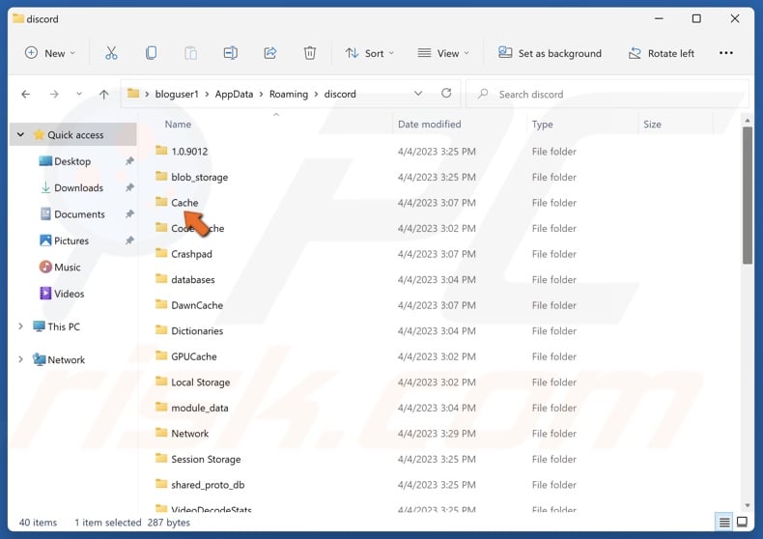763x539 pixels.
Task: Open recent locations dropdown chevron
Action: pos(79,94)
